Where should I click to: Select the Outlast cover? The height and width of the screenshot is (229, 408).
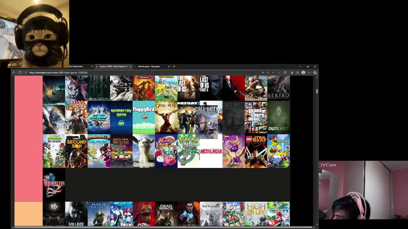point(279,117)
